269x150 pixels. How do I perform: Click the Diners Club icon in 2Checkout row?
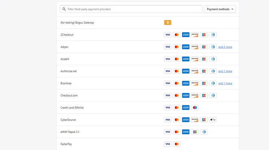(213, 35)
